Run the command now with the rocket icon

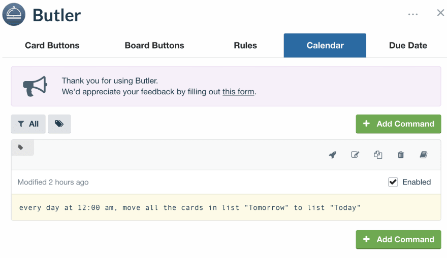click(332, 155)
